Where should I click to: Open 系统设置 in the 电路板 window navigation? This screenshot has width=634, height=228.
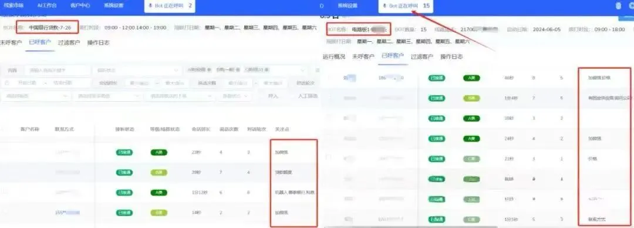point(348,6)
